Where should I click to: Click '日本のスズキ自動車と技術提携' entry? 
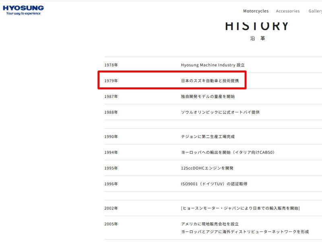[210, 81]
